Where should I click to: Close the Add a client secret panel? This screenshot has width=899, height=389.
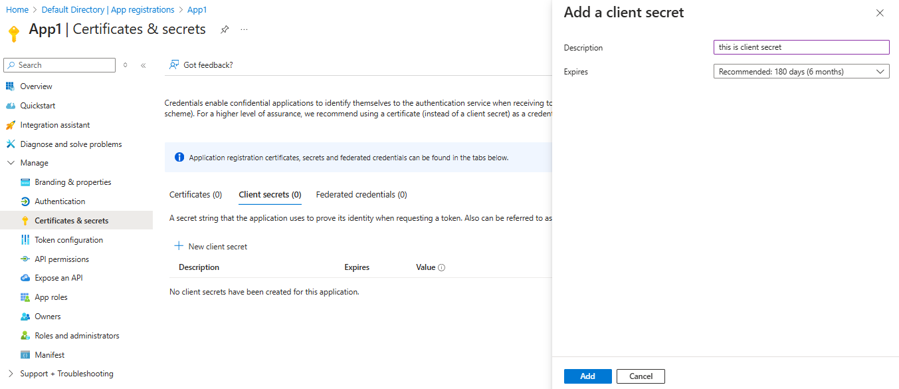click(x=880, y=13)
